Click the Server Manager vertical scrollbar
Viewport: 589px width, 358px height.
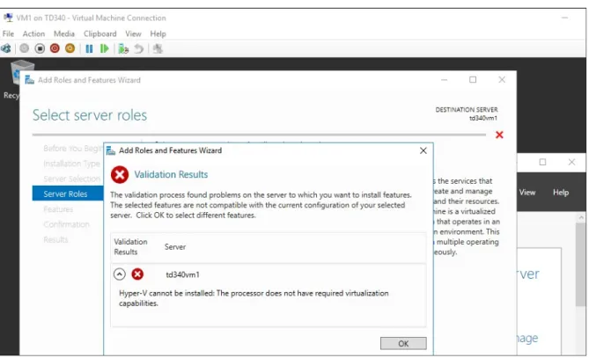point(581,265)
